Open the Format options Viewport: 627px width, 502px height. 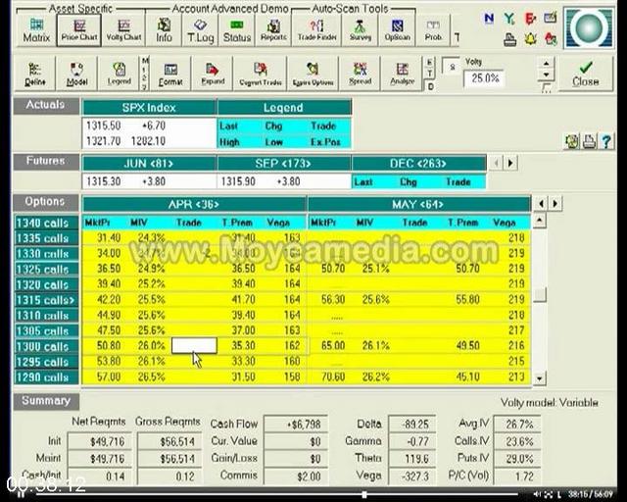[170, 75]
